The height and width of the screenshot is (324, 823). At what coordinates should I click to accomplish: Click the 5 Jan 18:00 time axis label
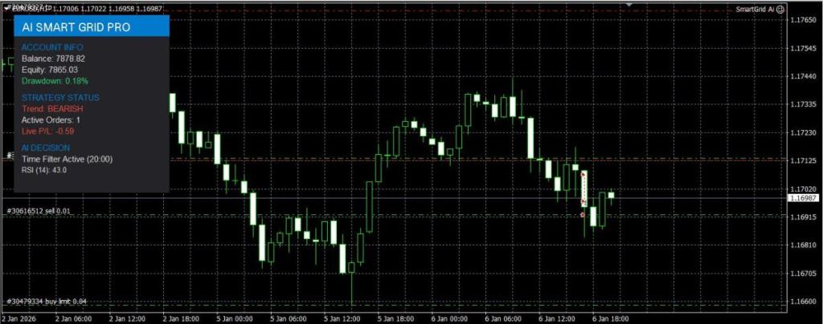pyautogui.click(x=396, y=318)
